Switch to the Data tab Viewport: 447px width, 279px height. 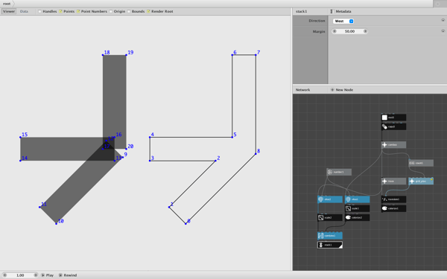point(24,11)
